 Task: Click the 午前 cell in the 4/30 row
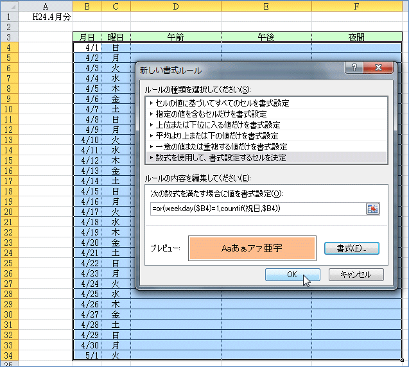176,345
